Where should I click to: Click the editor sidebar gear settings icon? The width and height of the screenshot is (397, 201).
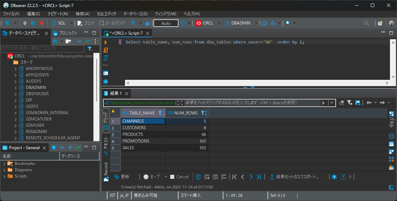(106, 81)
